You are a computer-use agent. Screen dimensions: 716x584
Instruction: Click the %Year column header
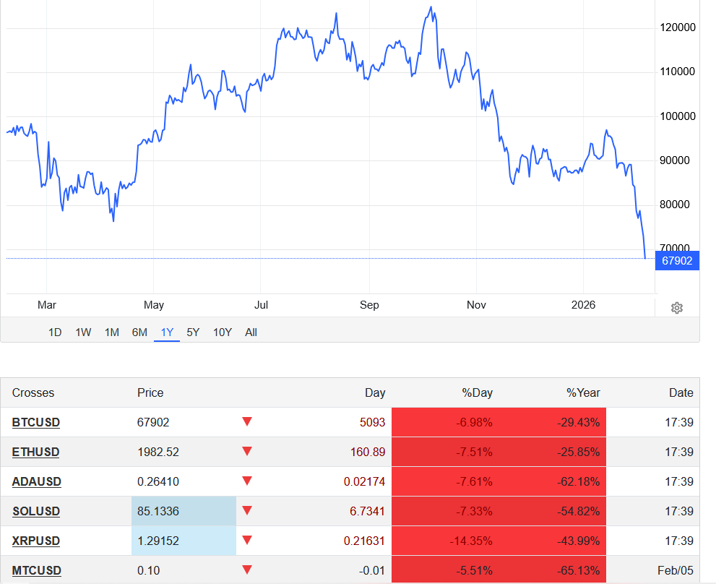click(583, 393)
